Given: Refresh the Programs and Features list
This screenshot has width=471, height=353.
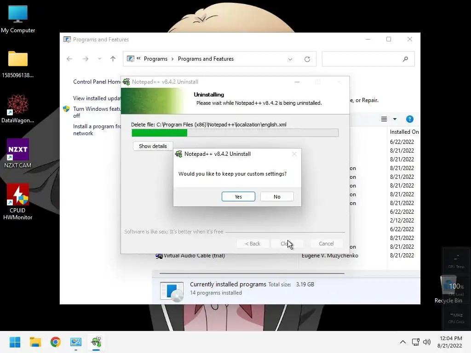Looking at the screenshot, I should pos(307,59).
